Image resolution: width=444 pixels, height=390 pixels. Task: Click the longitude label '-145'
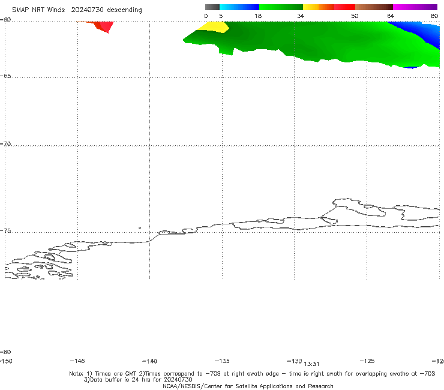click(77, 361)
